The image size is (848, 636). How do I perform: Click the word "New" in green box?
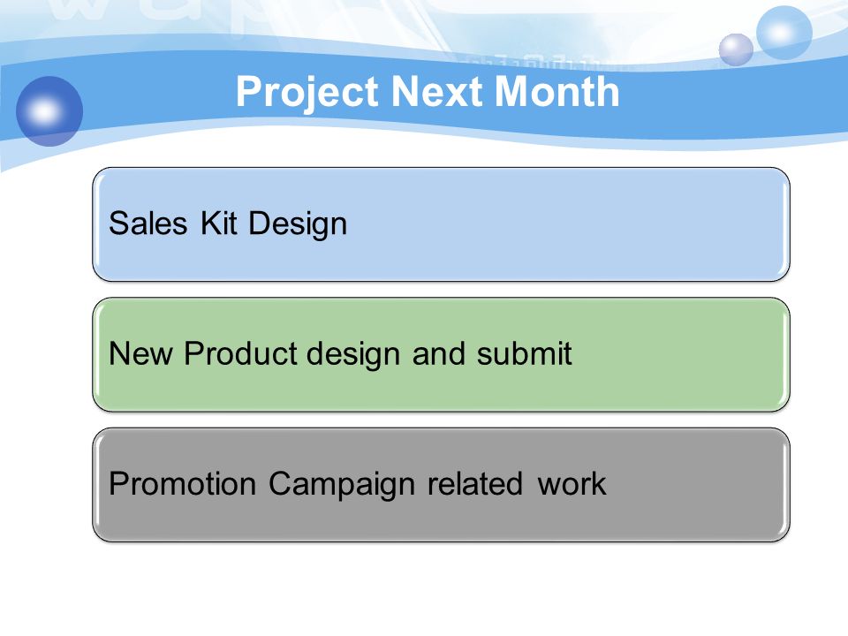(x=140, y=353)
